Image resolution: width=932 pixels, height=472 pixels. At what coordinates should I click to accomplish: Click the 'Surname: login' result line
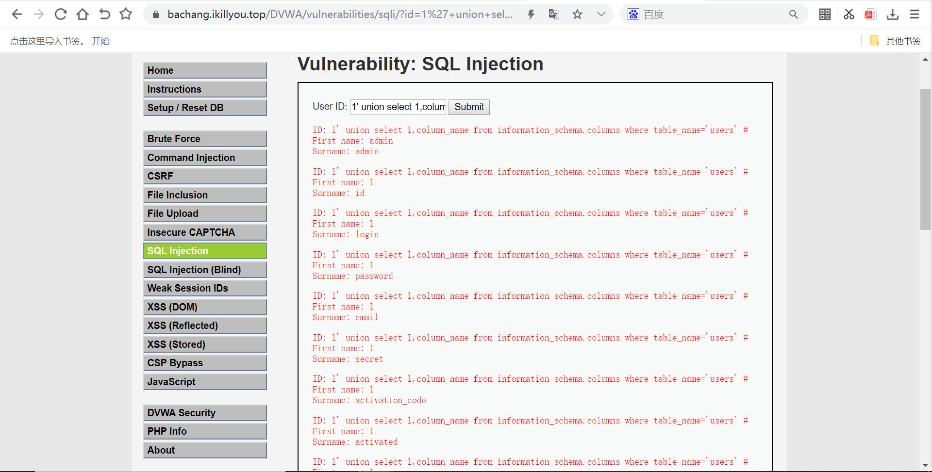(346, 234)
